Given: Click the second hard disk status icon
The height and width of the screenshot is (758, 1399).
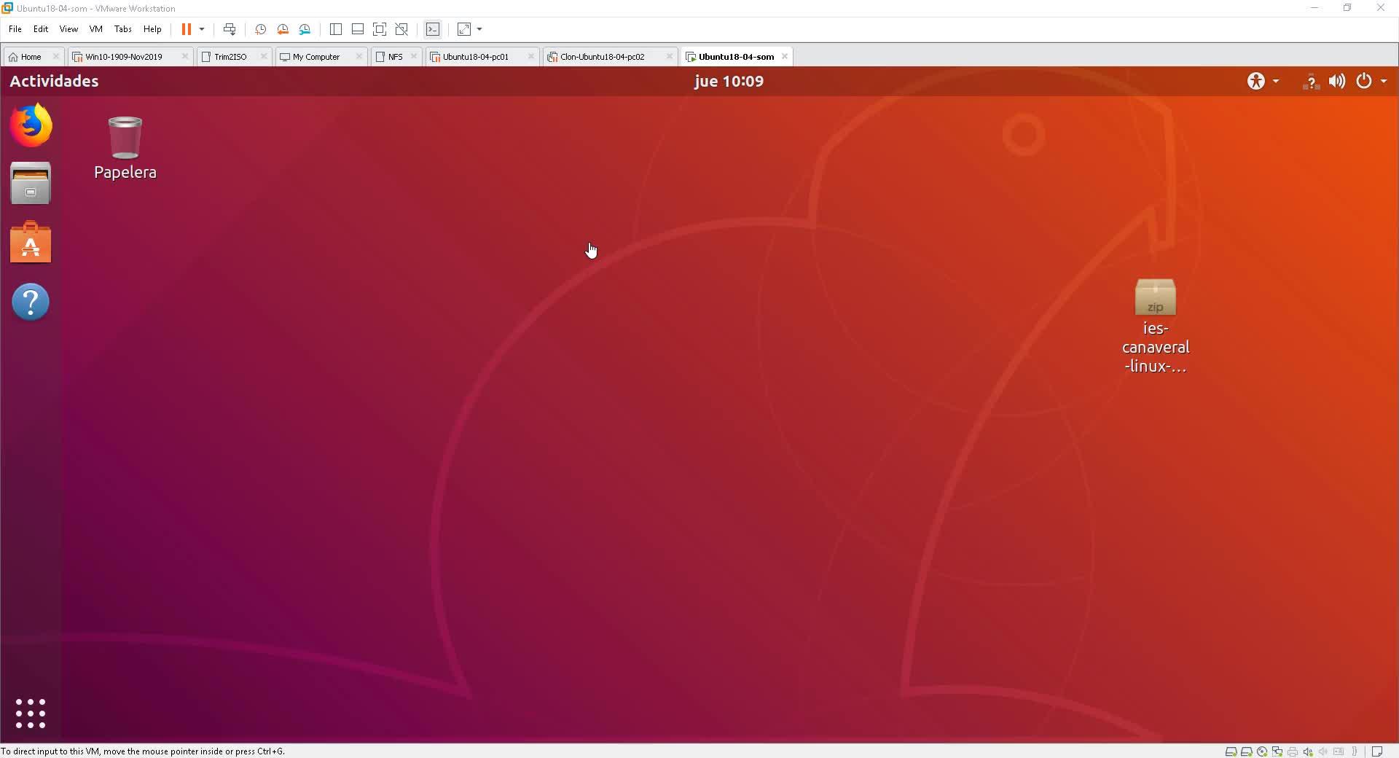Looking at the screenshot, I should coord(1246,751).
